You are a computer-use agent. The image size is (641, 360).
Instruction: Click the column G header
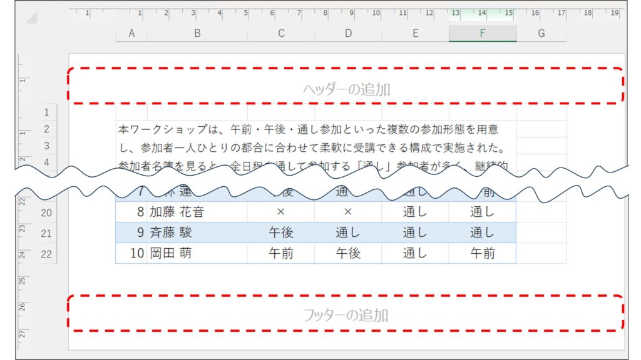541,34
